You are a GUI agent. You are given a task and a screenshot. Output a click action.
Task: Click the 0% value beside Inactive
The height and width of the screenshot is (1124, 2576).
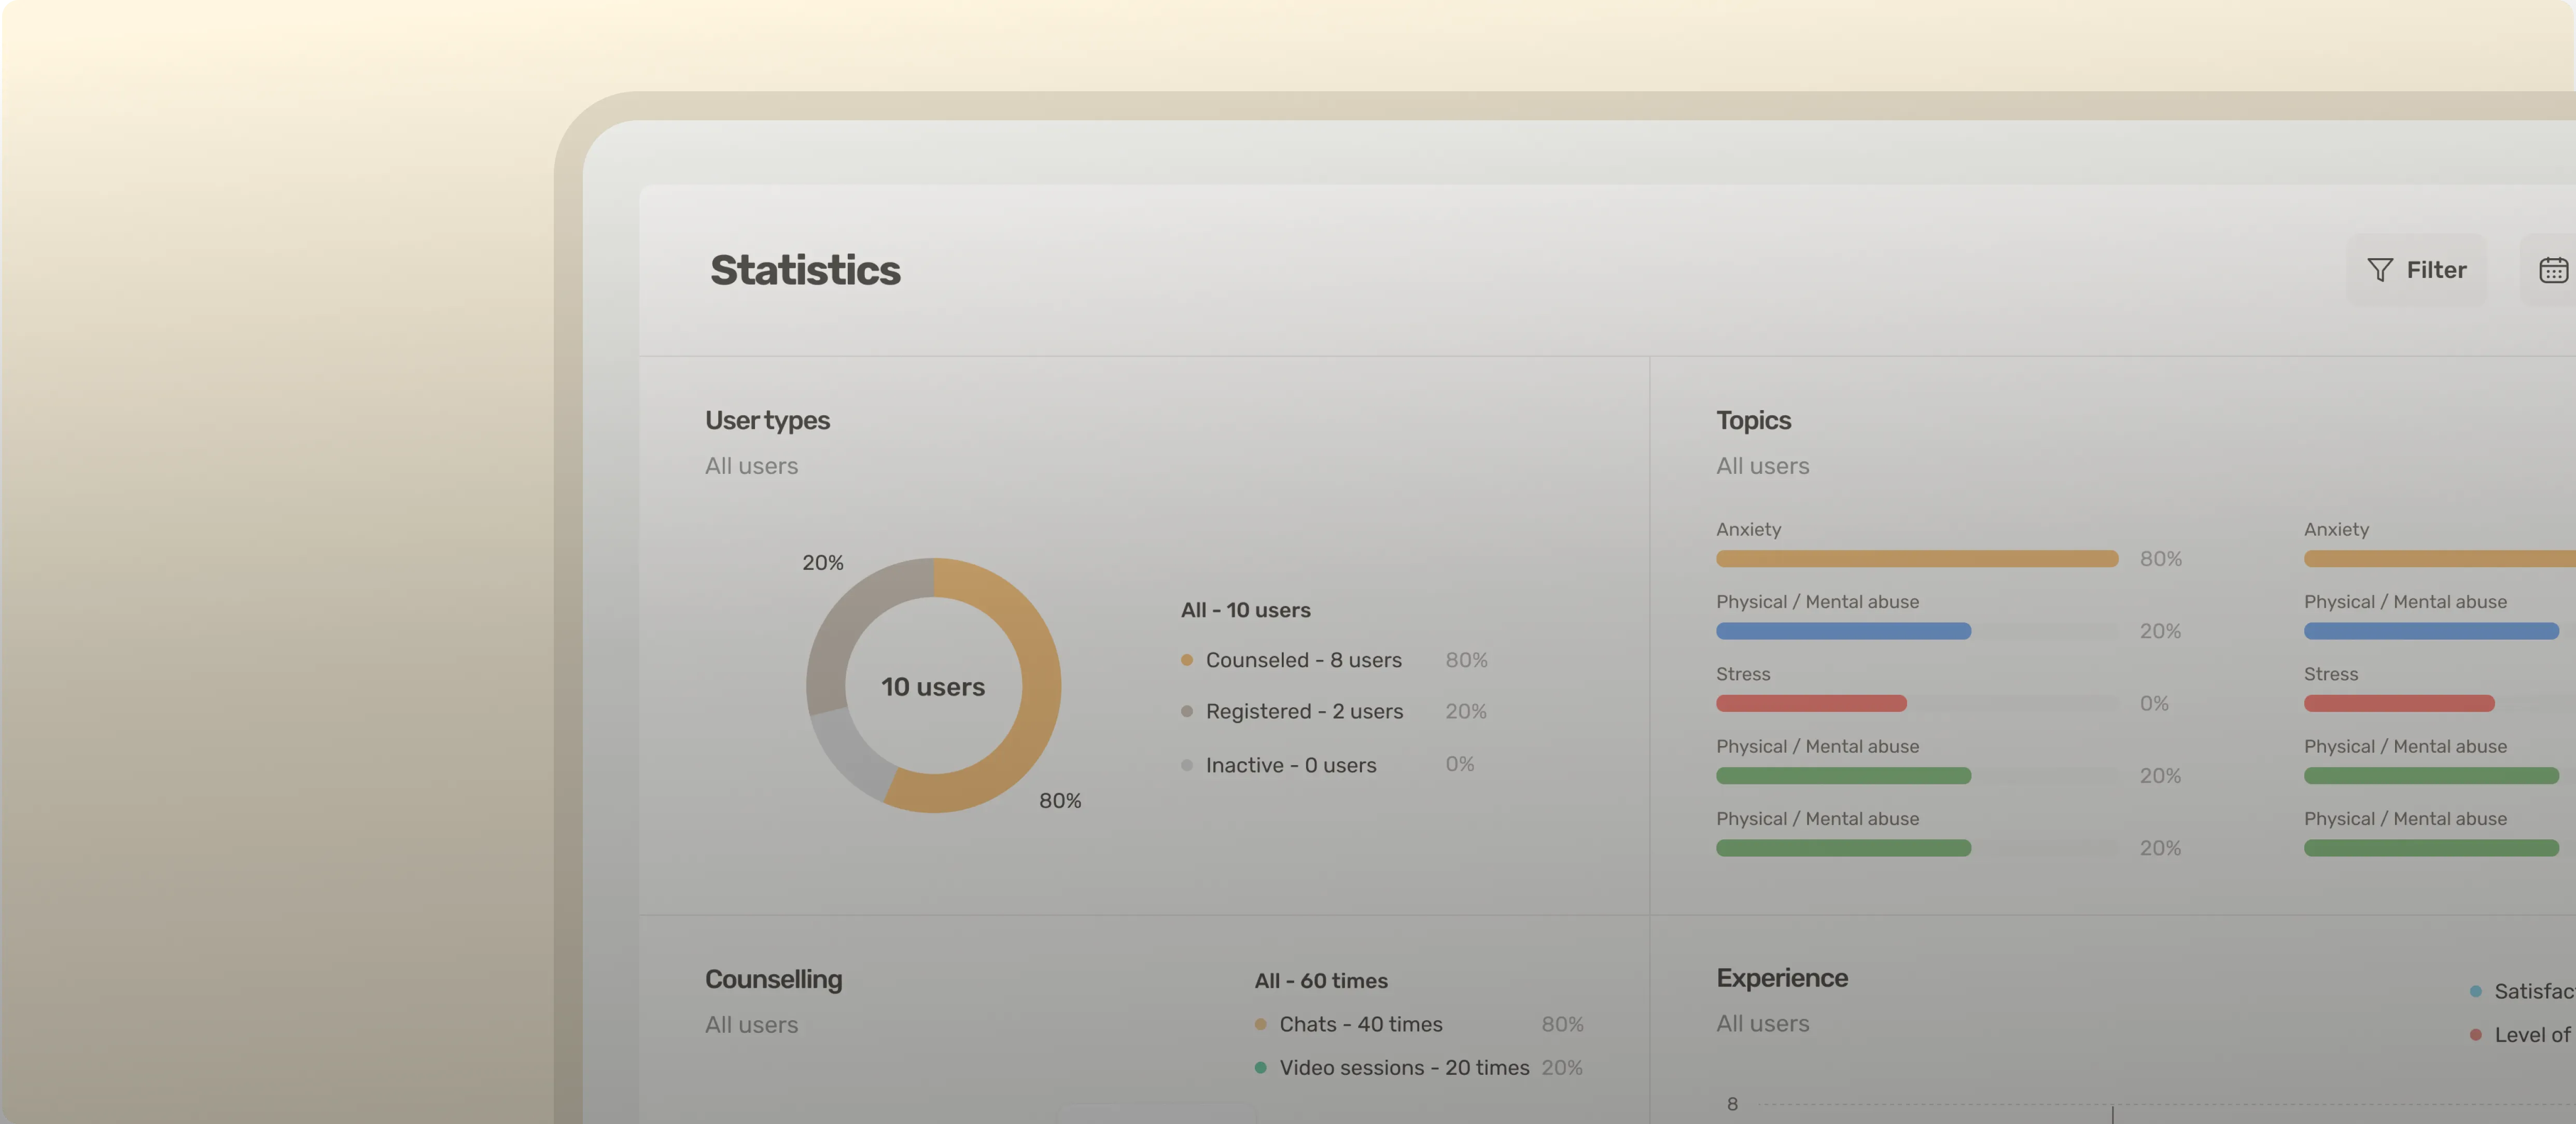coord(1459,764)
